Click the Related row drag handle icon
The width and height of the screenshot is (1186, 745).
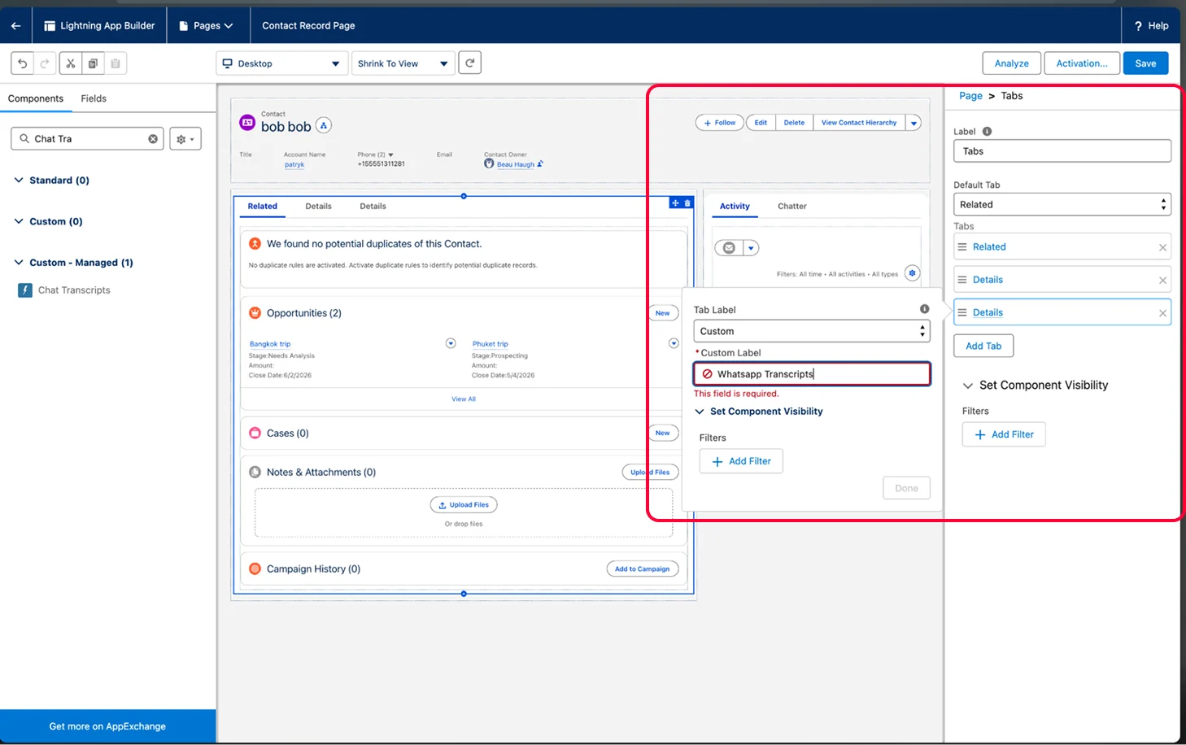pyautogui.click(x=962, y=246)
